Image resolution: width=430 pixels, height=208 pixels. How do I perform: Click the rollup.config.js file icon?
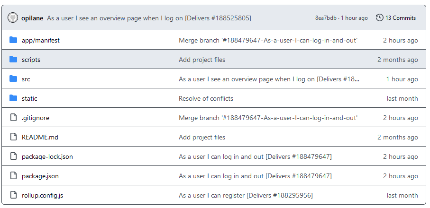point(13,195)
